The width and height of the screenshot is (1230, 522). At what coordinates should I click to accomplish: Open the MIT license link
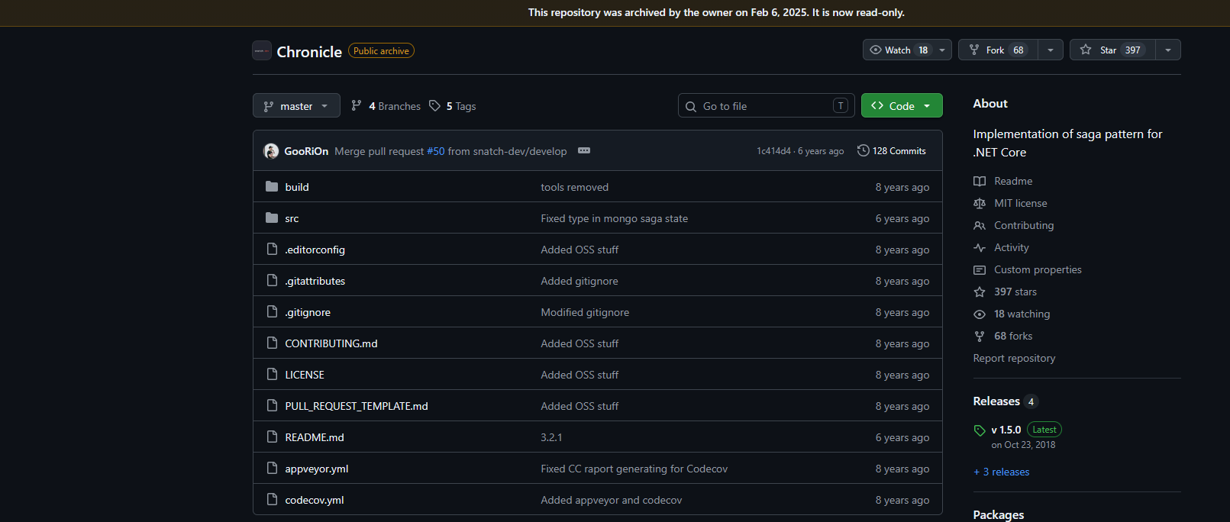click(1021, 203)
